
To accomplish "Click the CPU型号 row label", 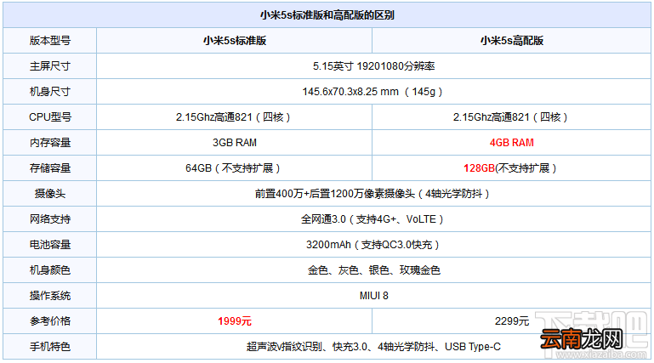I will coord(50,117).
